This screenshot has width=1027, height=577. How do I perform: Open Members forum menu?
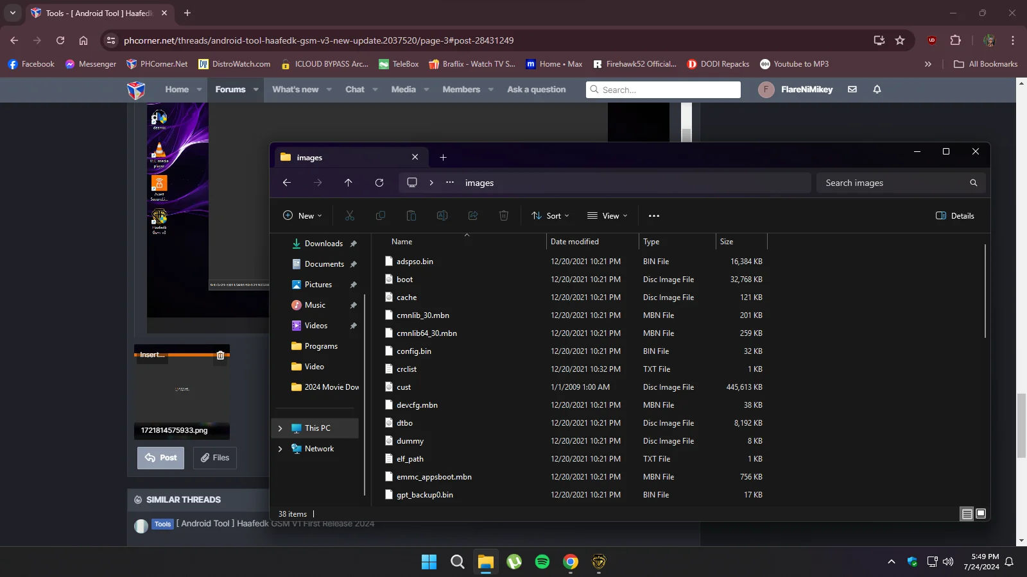click(x=462, y=90)
